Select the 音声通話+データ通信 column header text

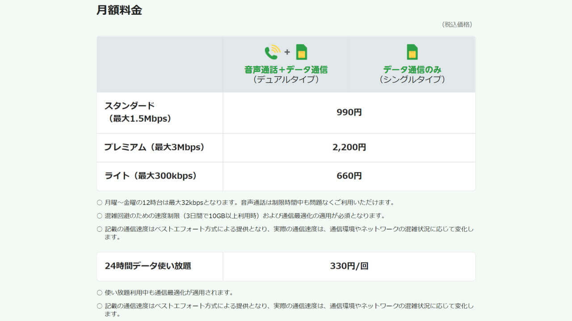[x=286, y=70]
